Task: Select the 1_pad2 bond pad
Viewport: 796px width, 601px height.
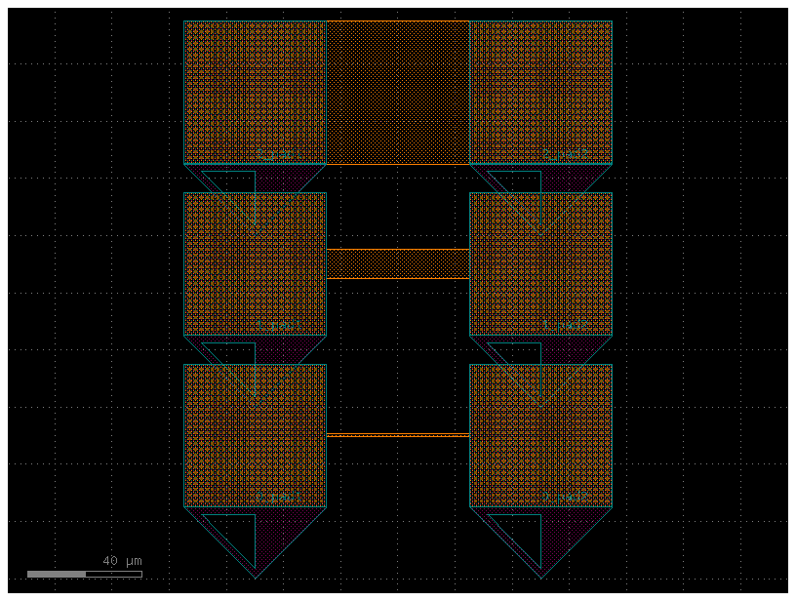Action: pyautogui.click(x=541, y=263)
